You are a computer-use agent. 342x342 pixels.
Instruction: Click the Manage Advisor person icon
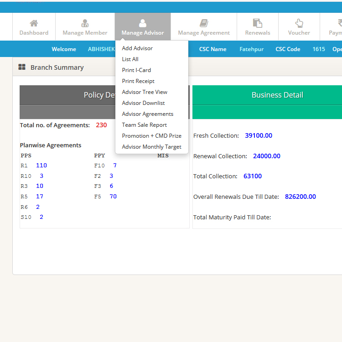coord(143,23)
